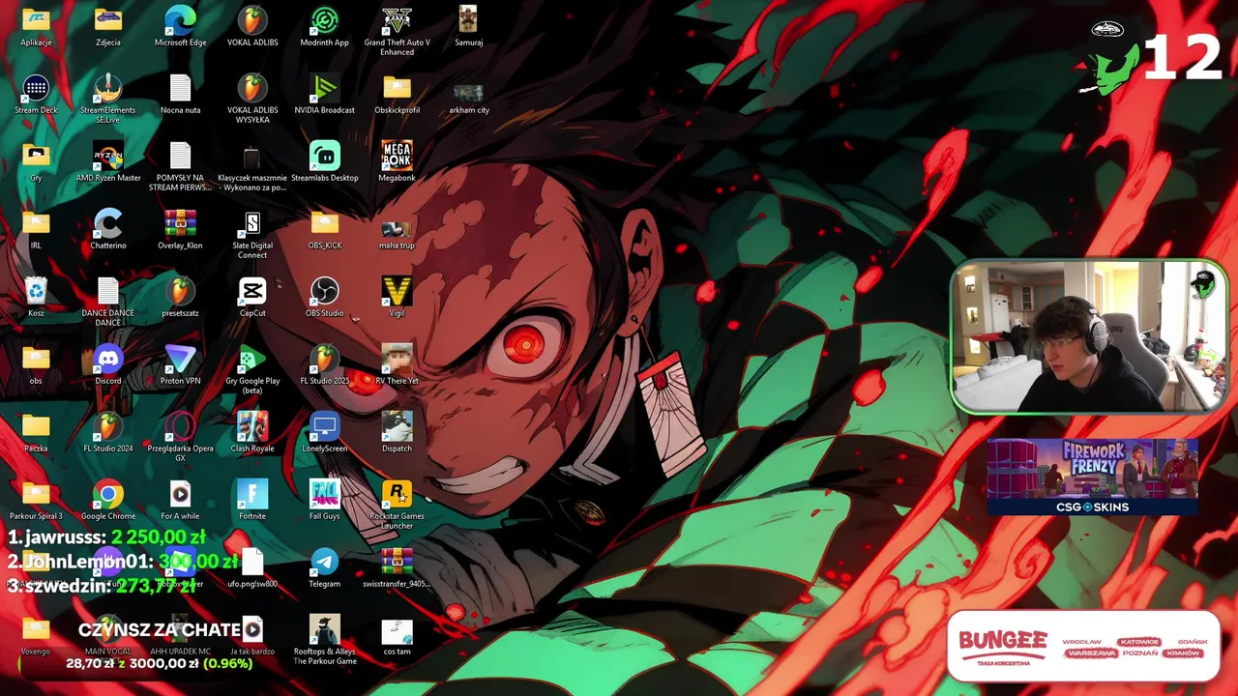Open the Kosz recycle bin
Screen dimensions: 1238x696
click(x=36, y=298)
